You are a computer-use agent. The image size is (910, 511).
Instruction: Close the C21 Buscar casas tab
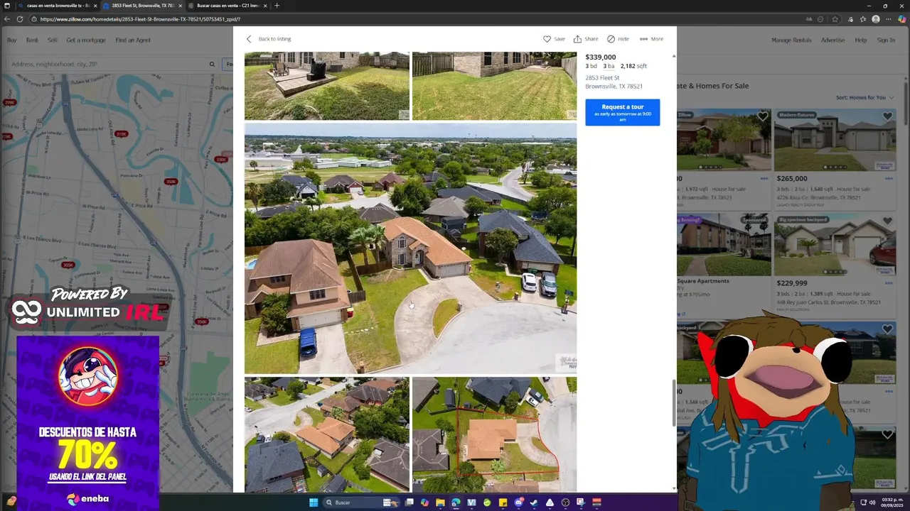(265, 6)
